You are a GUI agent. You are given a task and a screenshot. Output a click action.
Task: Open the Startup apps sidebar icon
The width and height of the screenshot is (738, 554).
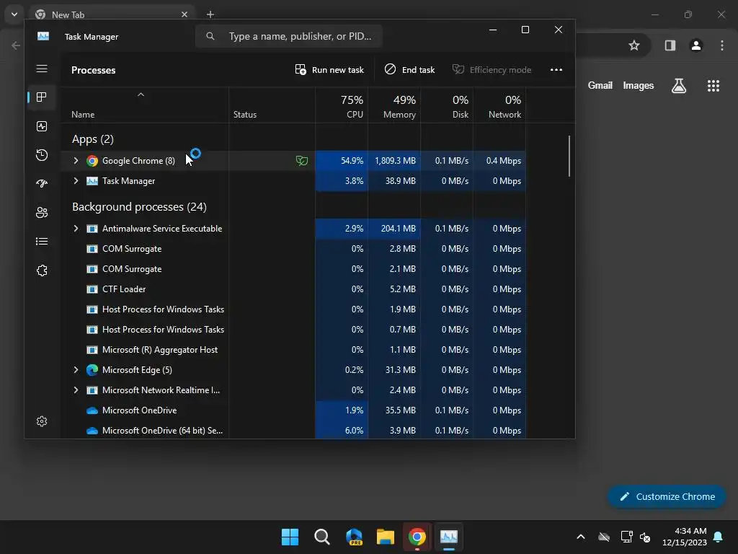coord(42,184)
